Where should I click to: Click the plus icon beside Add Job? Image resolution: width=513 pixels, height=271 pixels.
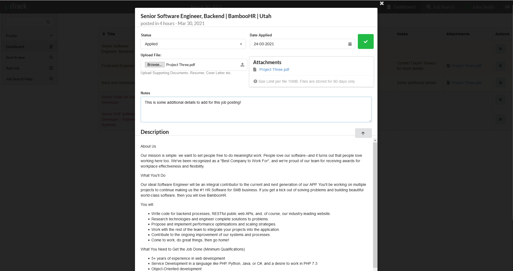(51, 68)
